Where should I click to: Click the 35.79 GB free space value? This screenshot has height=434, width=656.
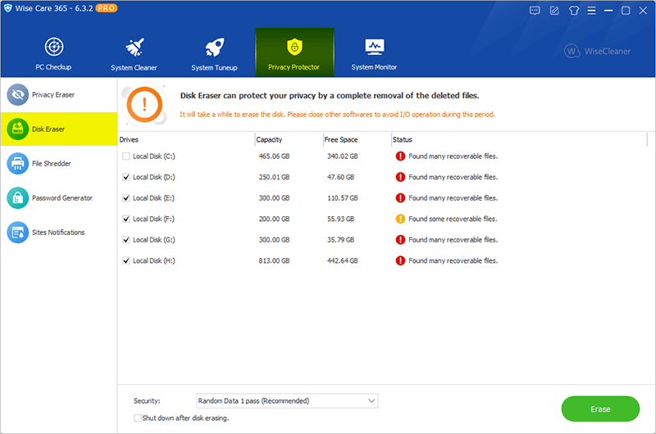[x=340, y=240]
